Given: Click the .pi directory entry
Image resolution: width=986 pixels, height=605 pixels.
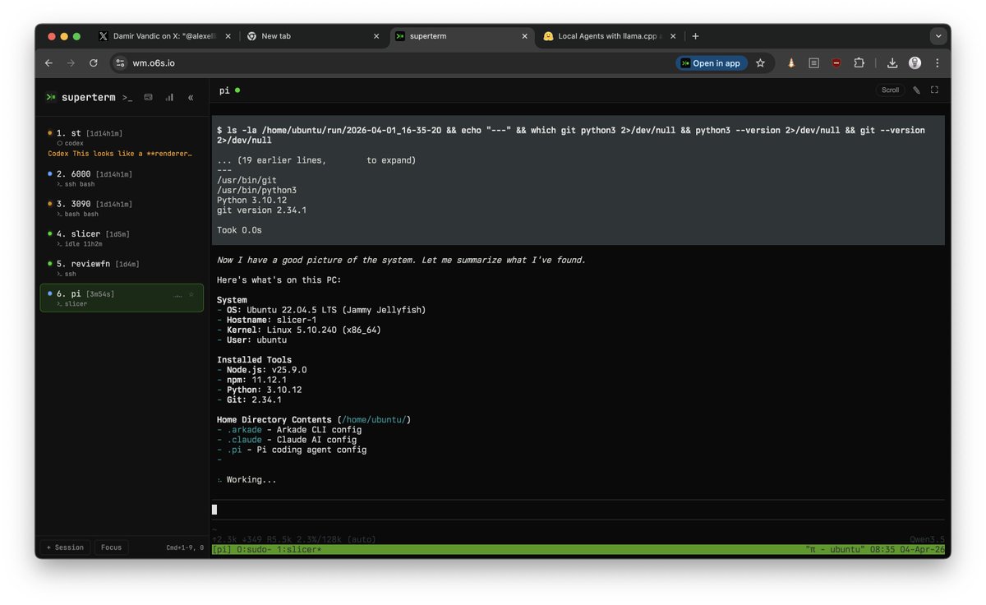Looking at the screenshot, I should (x=234, y=450).
